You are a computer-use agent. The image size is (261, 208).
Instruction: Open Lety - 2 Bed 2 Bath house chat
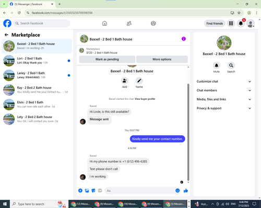click(37, 119)
